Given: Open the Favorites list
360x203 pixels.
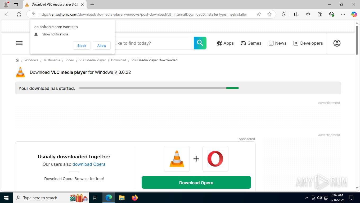Looking at the screenshot, I should [x=308, y=14].
